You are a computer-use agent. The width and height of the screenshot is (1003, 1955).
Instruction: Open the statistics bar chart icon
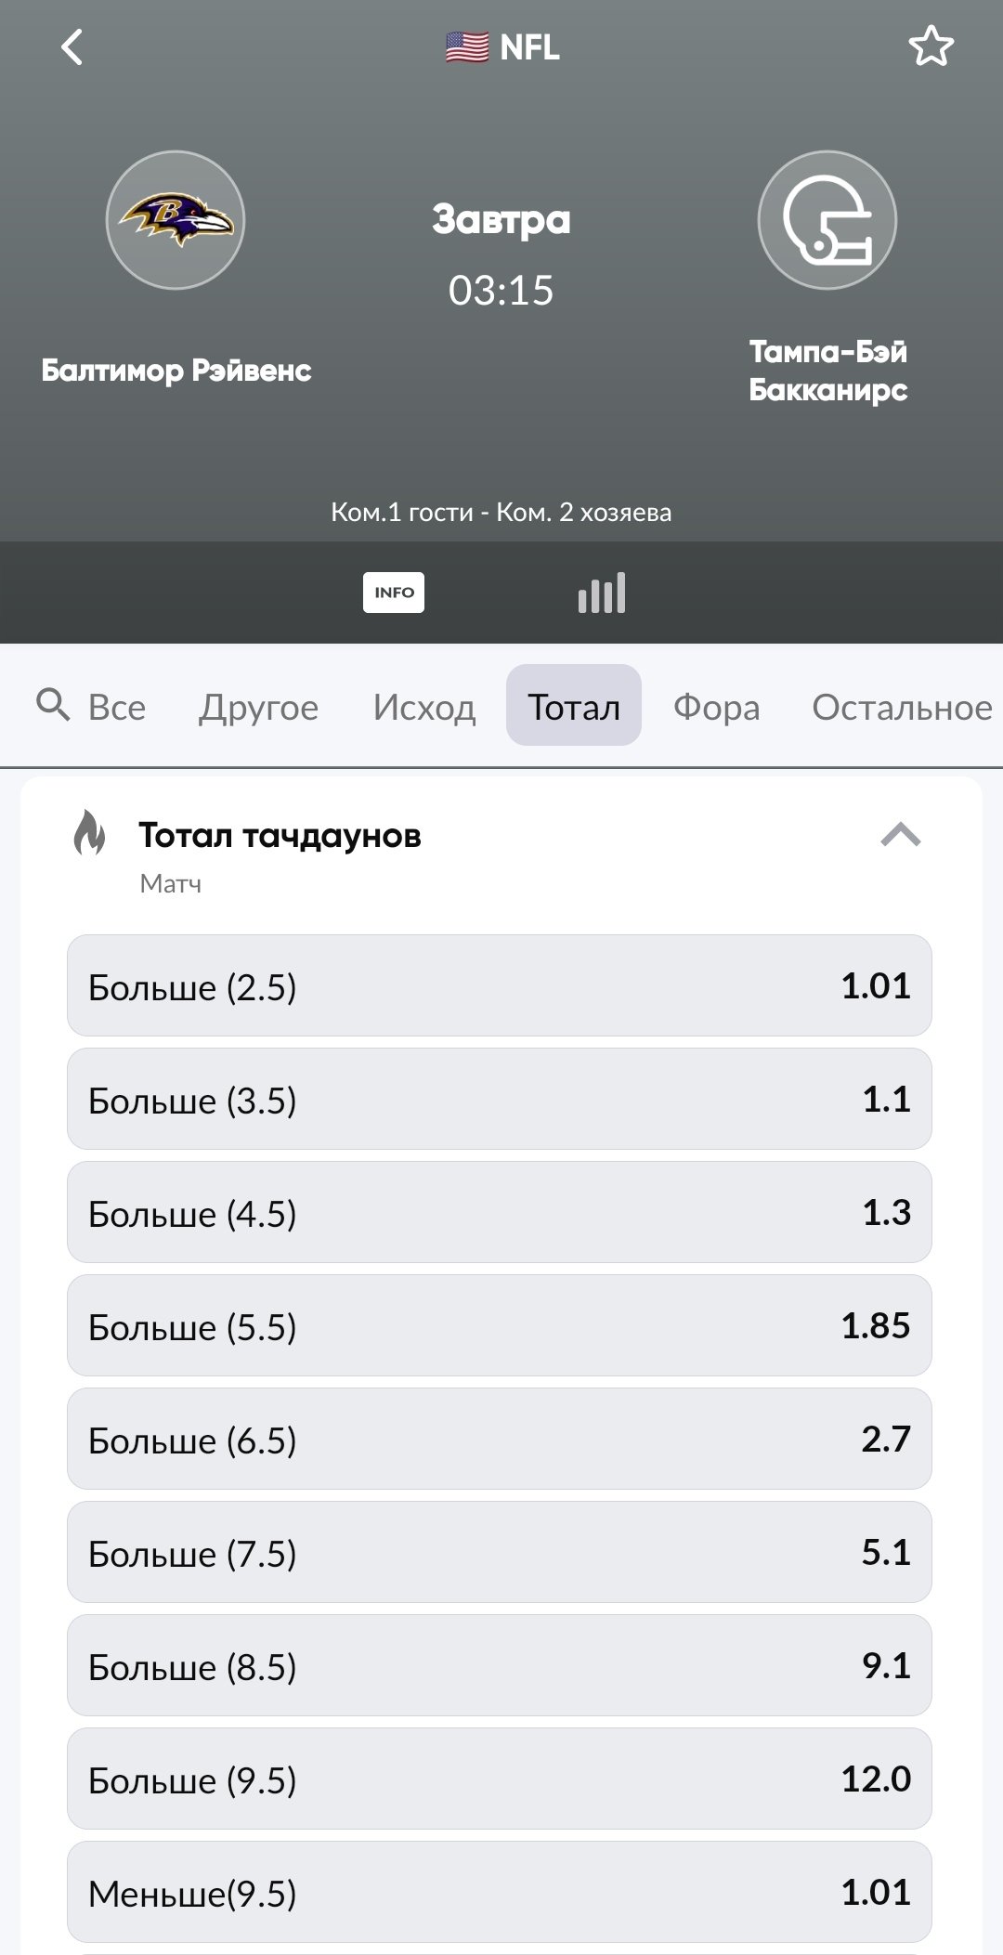[x=602, y=593]
